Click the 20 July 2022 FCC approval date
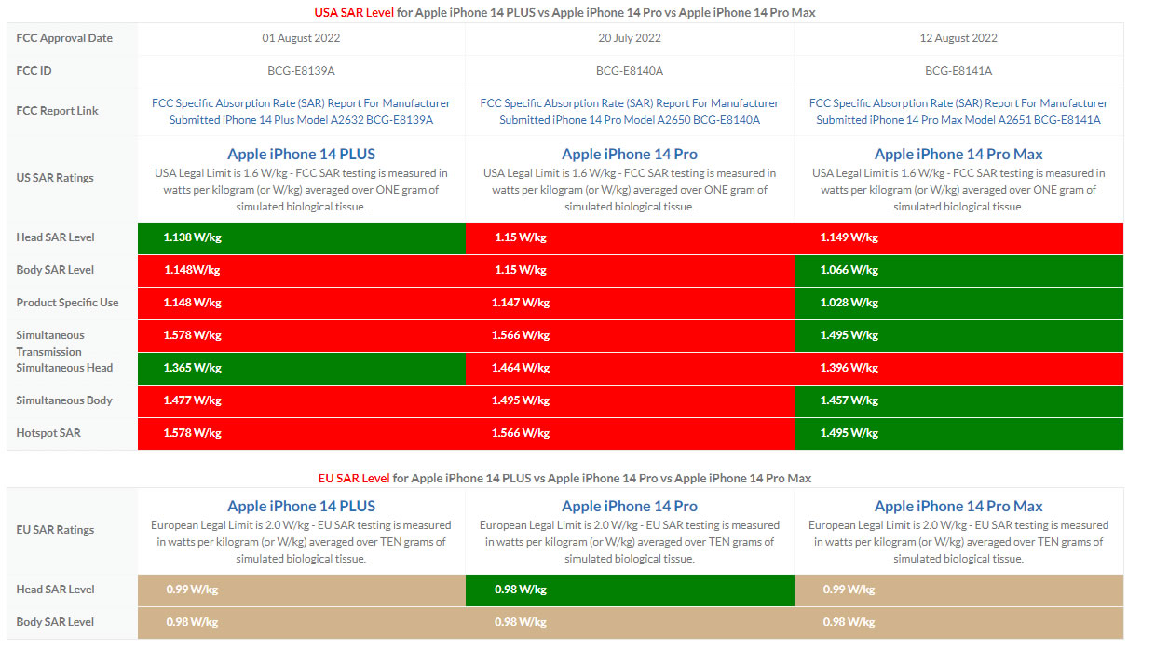1155x651 pixels. click(629, 38)
